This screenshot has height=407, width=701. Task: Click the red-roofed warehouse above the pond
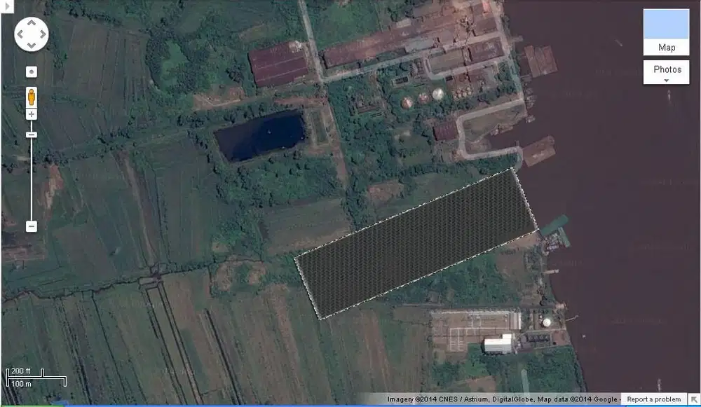(x=278, y=64)
